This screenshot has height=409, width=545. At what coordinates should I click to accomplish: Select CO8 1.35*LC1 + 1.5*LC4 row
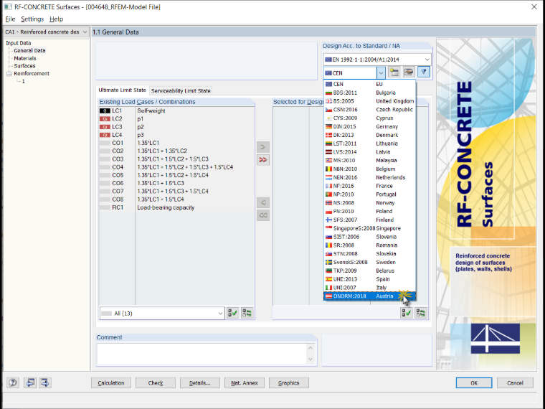click(x=176, y=199)
